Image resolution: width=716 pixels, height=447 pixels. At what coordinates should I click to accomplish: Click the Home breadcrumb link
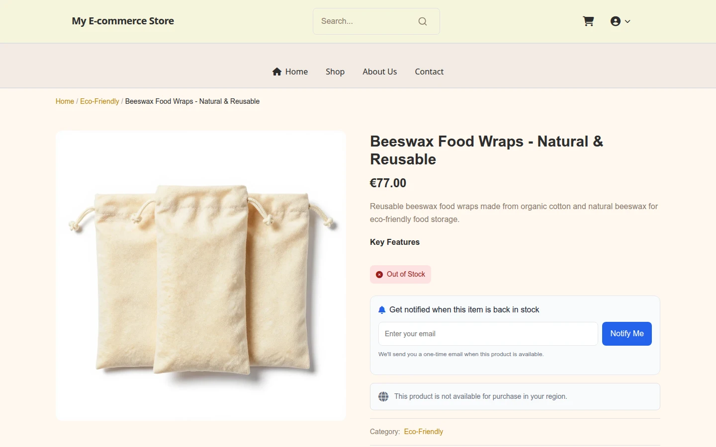[65, 101]
